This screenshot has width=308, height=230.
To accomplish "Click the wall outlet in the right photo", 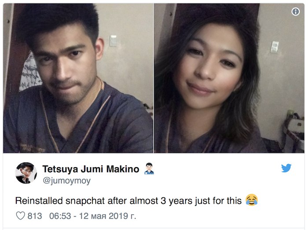I will 275,47.
